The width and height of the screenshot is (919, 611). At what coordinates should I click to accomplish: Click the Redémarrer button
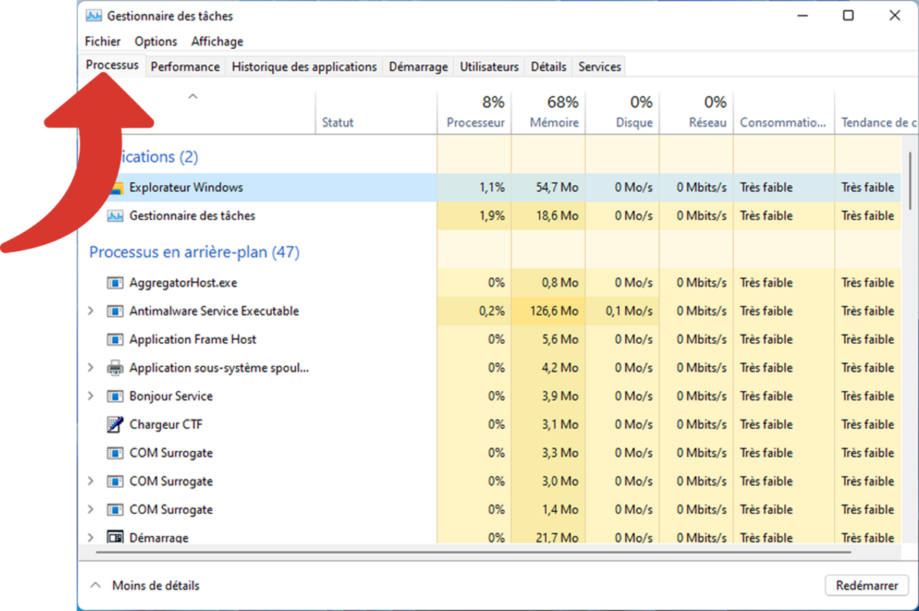(867, 585)
